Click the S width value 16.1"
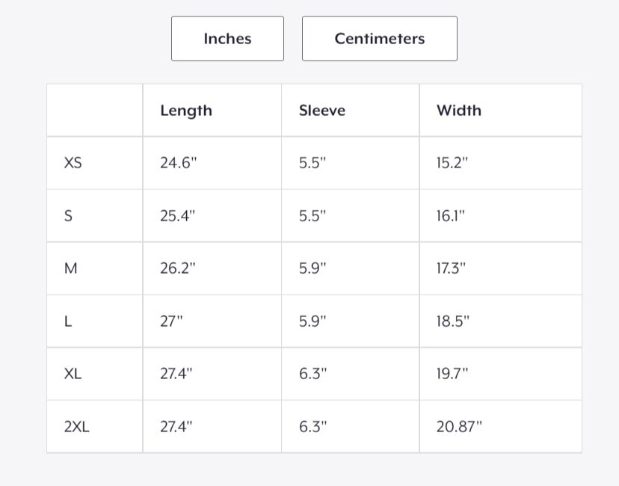Screen dimensions: 619x486 [451, 216]
